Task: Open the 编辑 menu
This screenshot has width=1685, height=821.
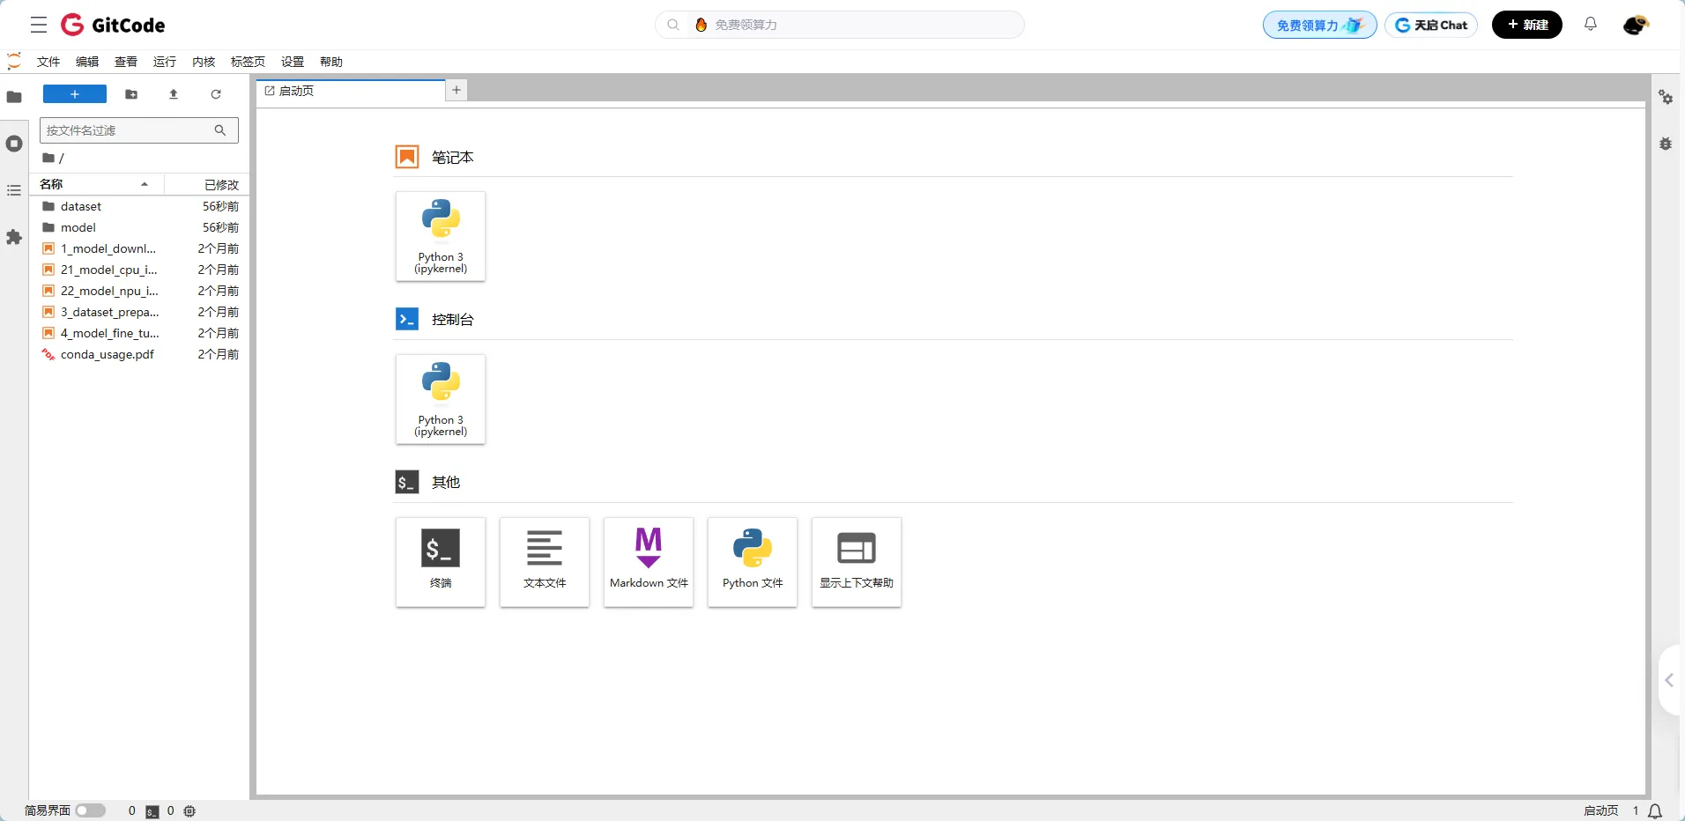Action: (87, 62)
